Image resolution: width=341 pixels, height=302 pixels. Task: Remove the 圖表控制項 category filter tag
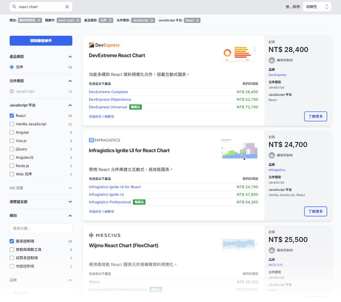[39, 20]
